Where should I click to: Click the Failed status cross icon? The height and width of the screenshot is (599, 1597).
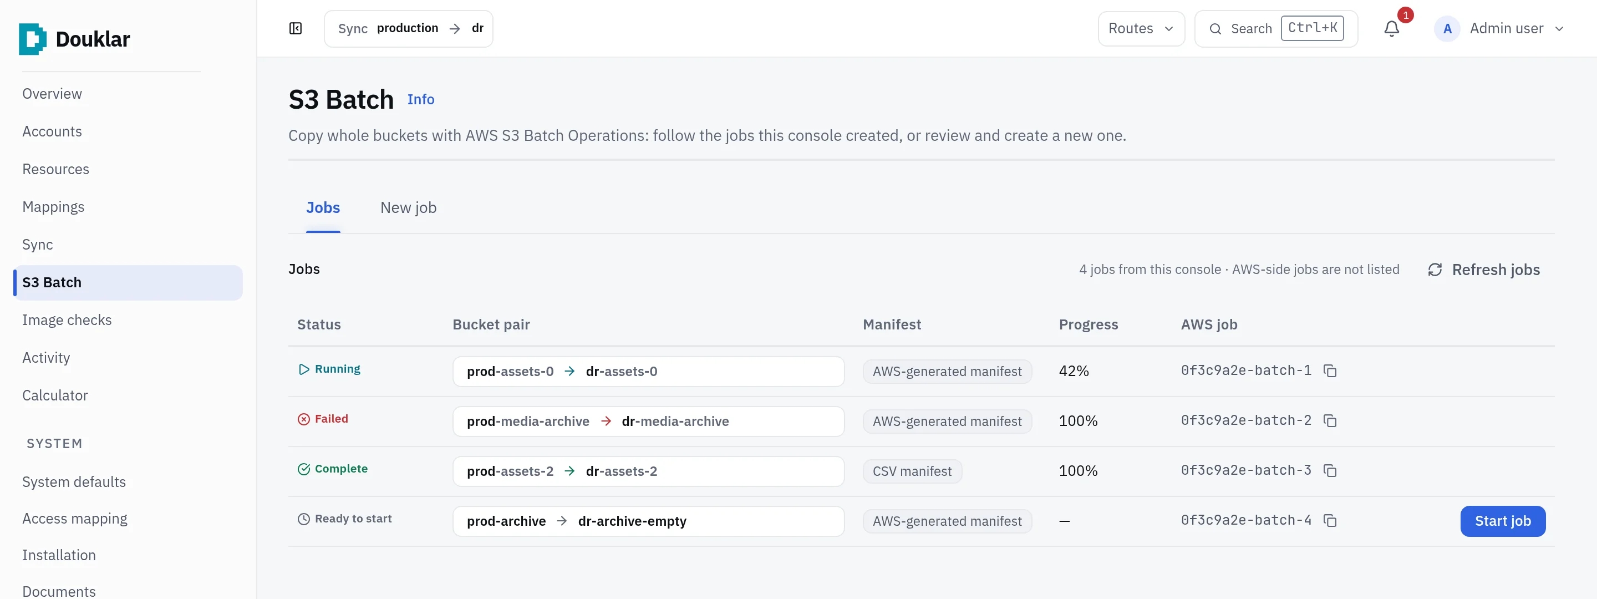[x=304, y=419]
